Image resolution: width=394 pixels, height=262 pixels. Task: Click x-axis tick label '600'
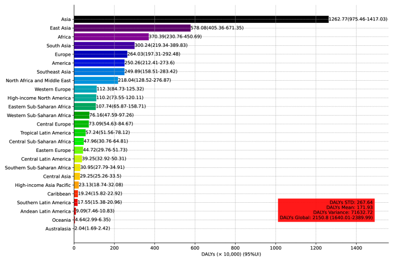click(195, 248)
